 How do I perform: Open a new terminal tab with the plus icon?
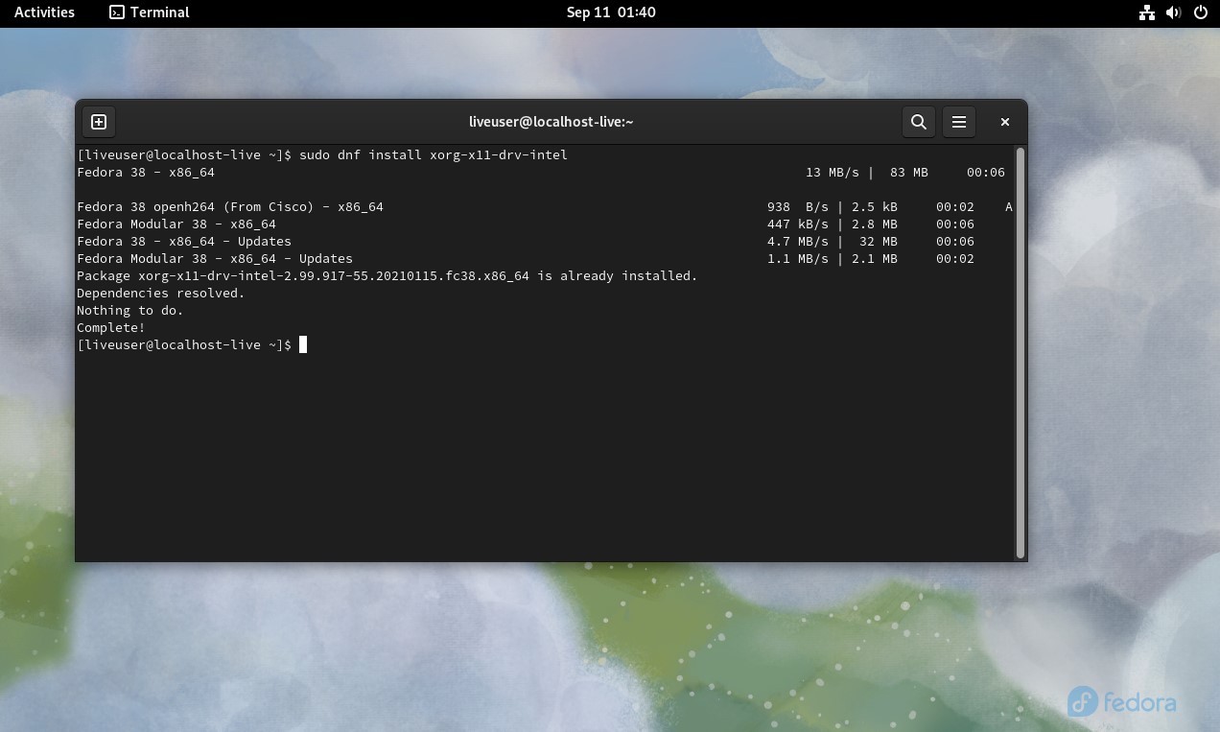pos(98,122)
